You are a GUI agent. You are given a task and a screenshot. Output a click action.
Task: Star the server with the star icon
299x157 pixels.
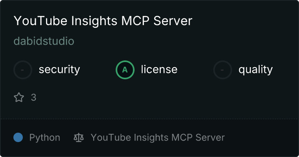pyautogui.click(x=19, y=97)
